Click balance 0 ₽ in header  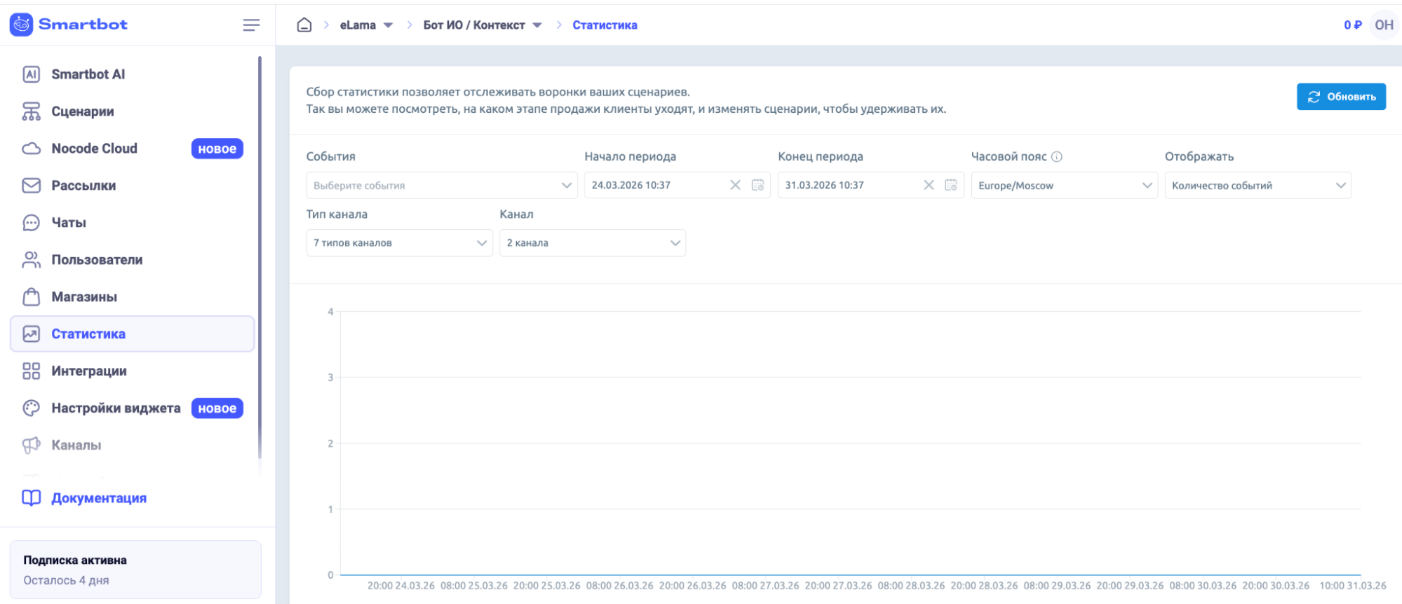point(1353,25)
